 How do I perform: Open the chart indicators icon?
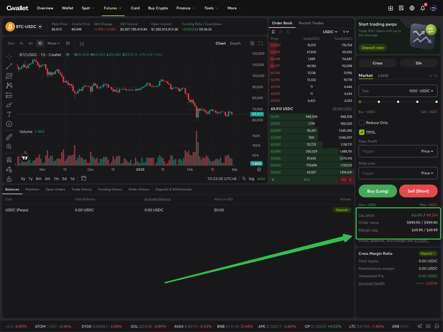pyautogui.click(x=82, y=43)
